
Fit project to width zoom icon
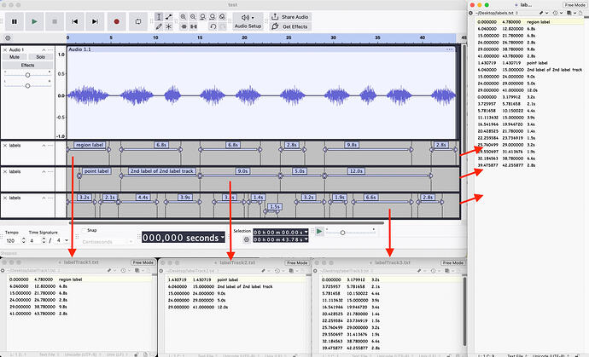213,17
